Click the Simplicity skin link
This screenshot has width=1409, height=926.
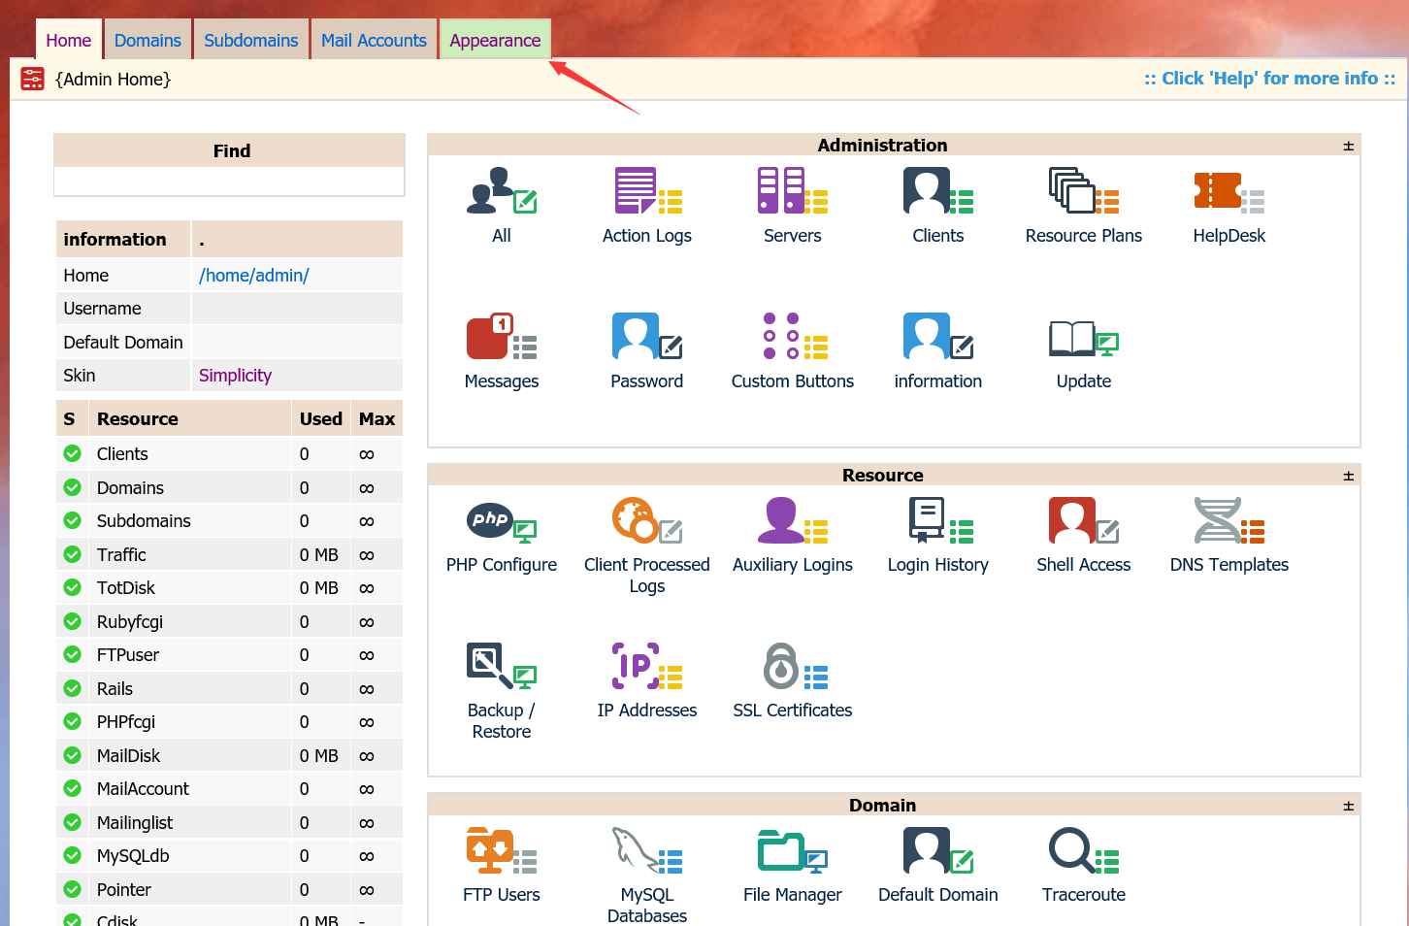(235, 376)
